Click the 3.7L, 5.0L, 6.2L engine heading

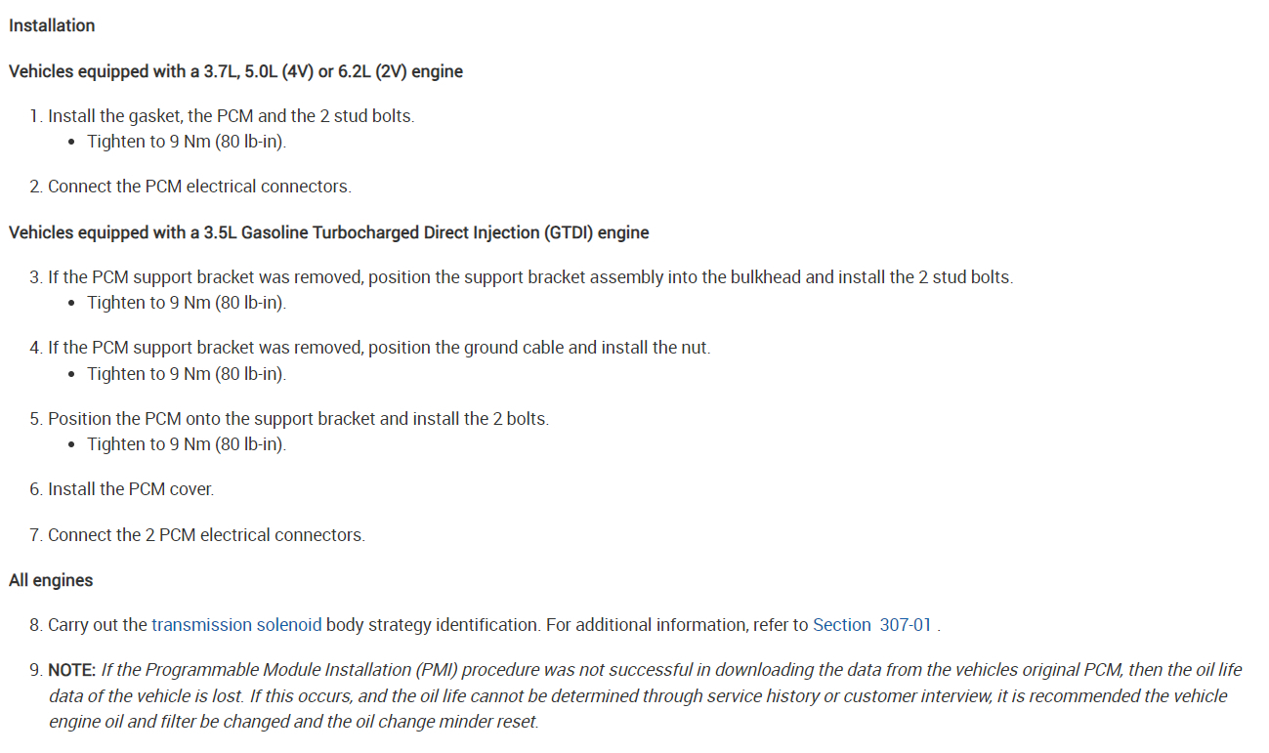[235, 71]
